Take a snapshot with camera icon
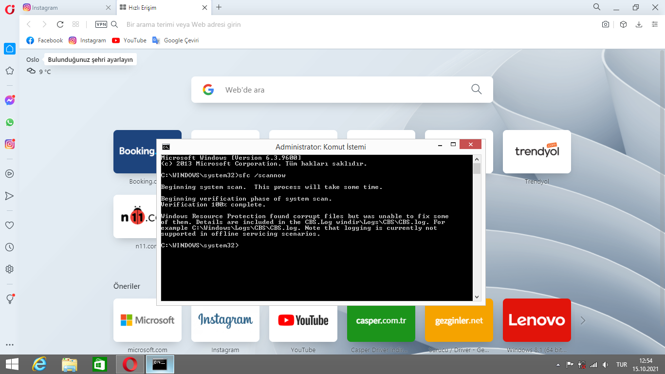This screenshot has height=374, width=665. click(x=606, y=24)
